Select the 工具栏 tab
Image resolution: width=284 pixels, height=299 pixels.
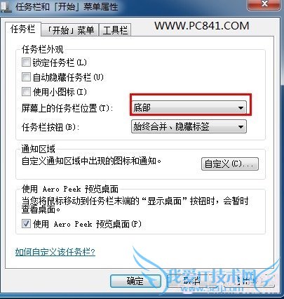point(115,30)
